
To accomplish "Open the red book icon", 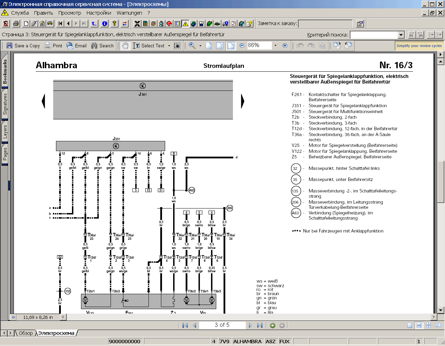I will click(x=169, y=24).
